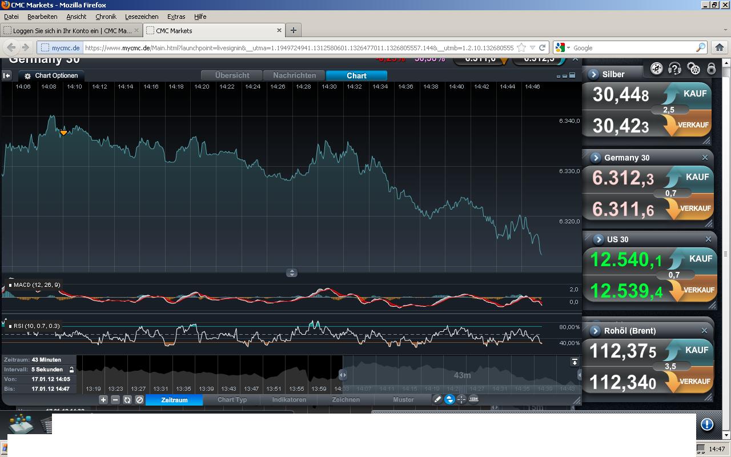Expand the US 30 instrument arrow

pyautogui.click(x=598, y=239)
